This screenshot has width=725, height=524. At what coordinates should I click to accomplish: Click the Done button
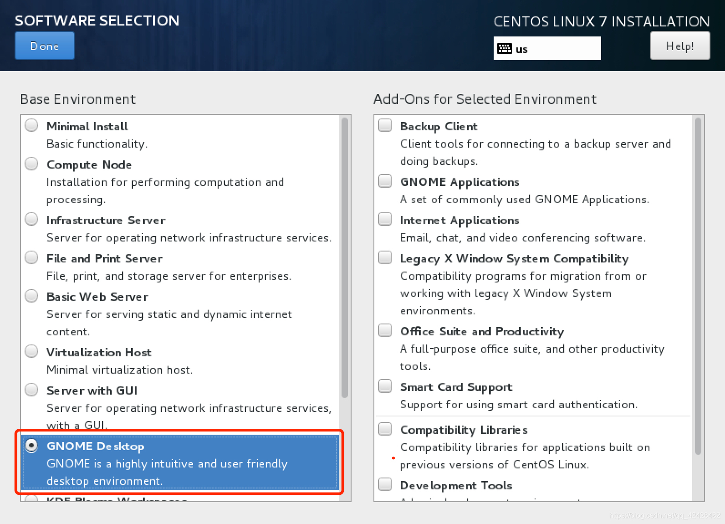[44, 46]
